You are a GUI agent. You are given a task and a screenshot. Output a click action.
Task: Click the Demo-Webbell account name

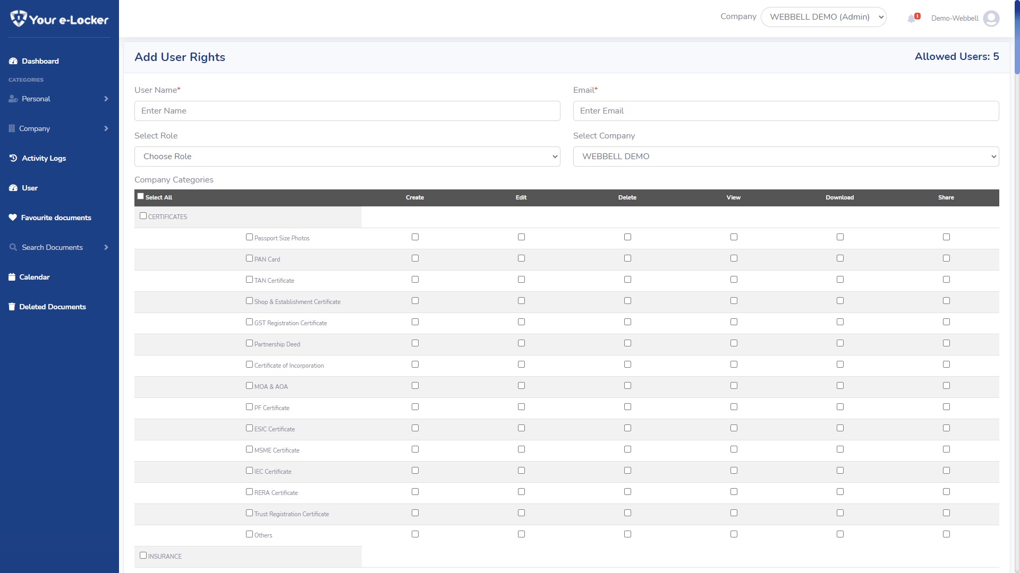[954, 19]
